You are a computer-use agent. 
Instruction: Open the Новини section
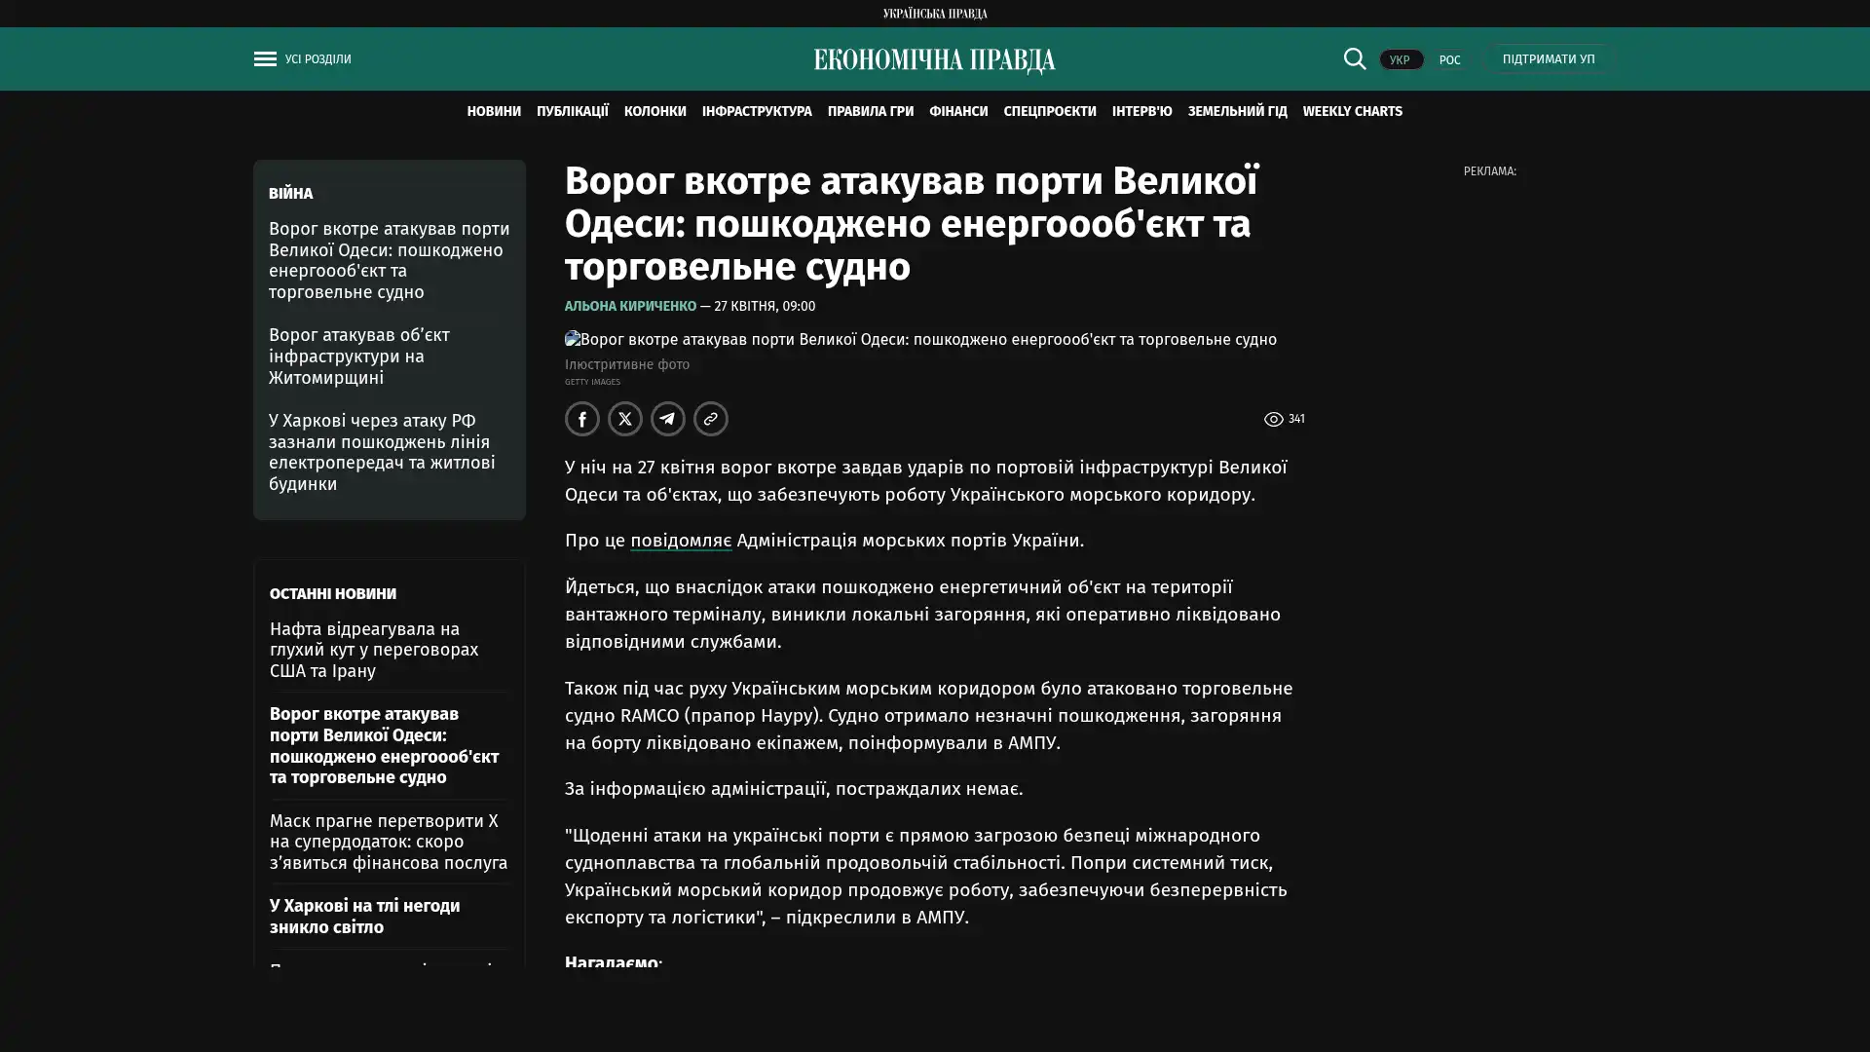click(494, 111)
